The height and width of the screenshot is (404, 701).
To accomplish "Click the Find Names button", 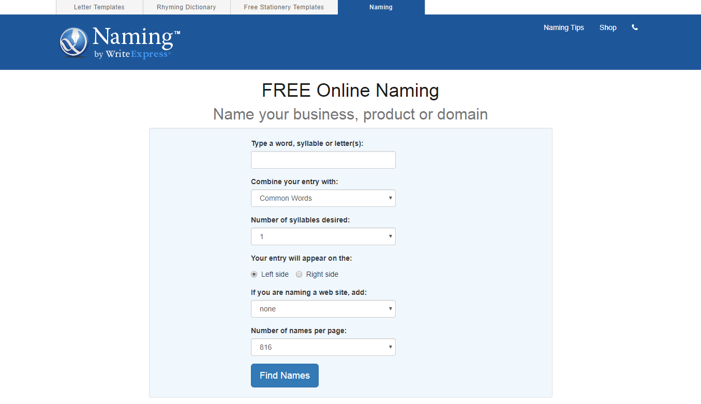I will (x=285, y=376).
